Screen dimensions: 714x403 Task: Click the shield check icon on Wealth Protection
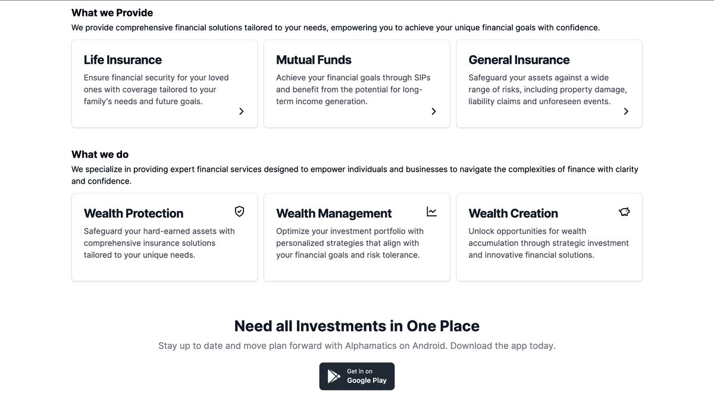(239, 211)
